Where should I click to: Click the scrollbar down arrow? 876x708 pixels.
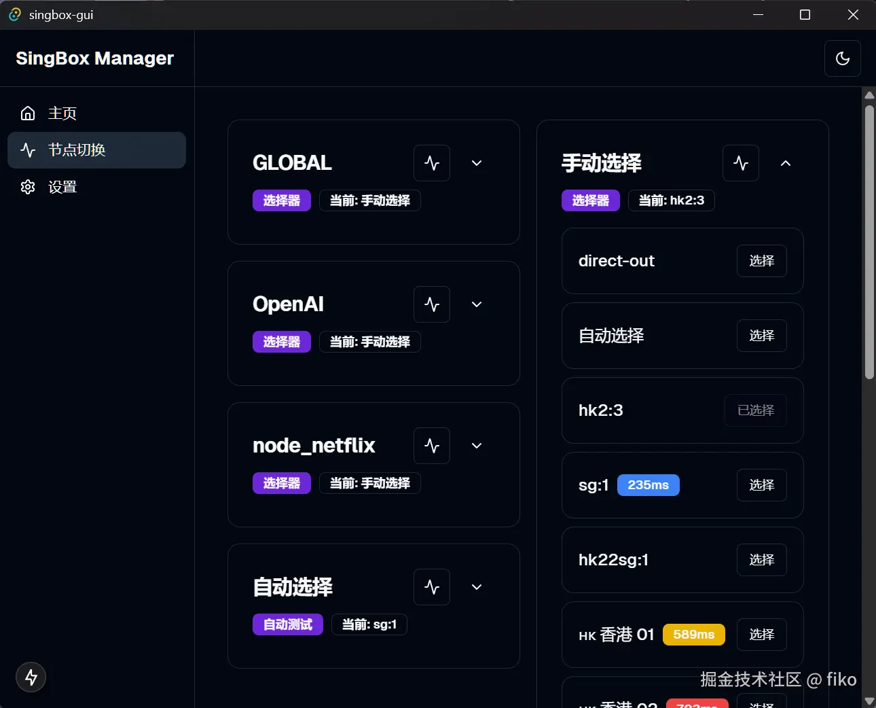click(869, 701)
